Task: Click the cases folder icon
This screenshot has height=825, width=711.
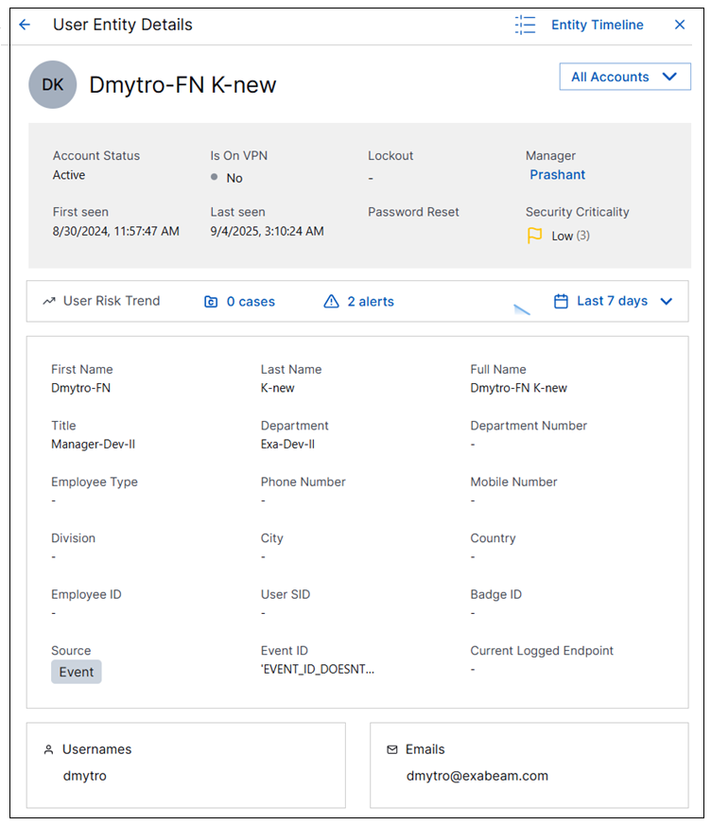Action: click(211, 302)
